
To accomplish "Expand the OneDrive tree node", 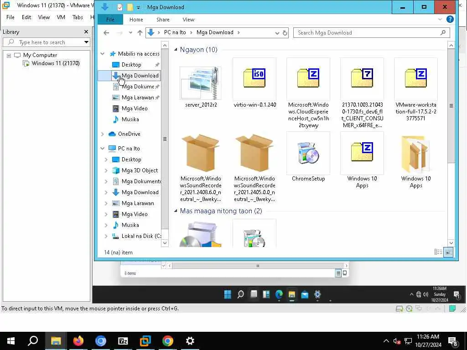I will (x=103, y=134).
